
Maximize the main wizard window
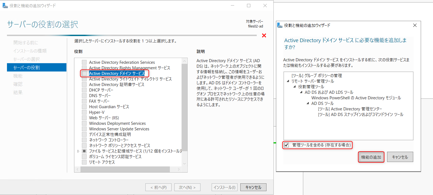(249, 6)
